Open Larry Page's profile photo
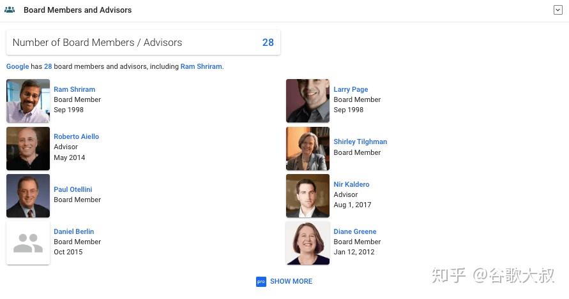The height and width of the screenshot is (299, 569). point(308,101)
